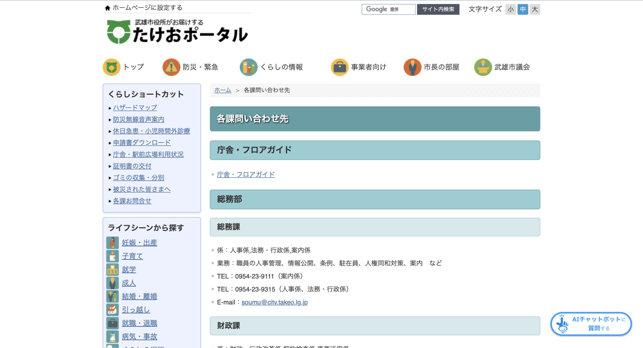Click the 事業者向け briefcase icon
This screenshot has width=643, height=348.
coord(340,67)
